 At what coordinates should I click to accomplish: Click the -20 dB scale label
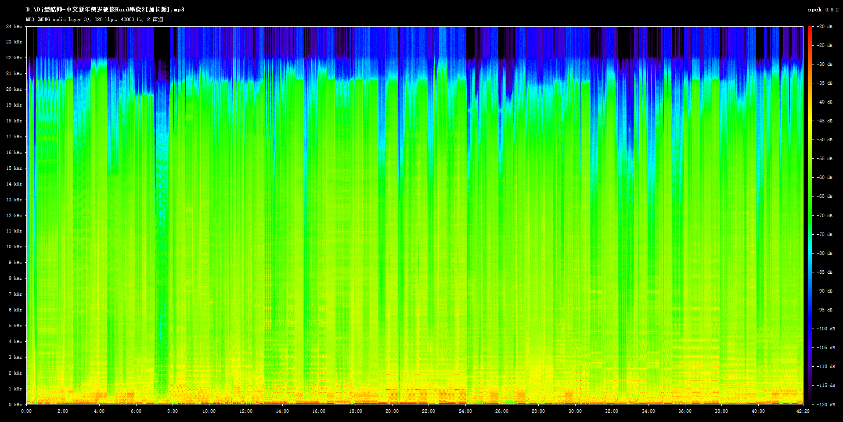point(824,27)
